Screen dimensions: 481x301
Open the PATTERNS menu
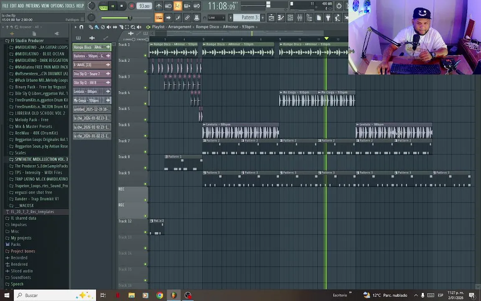click(x=33, y=6)
